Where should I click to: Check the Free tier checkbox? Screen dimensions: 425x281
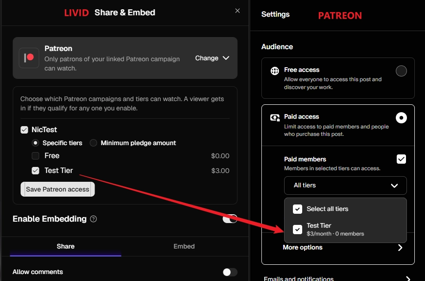click(36, 156)
